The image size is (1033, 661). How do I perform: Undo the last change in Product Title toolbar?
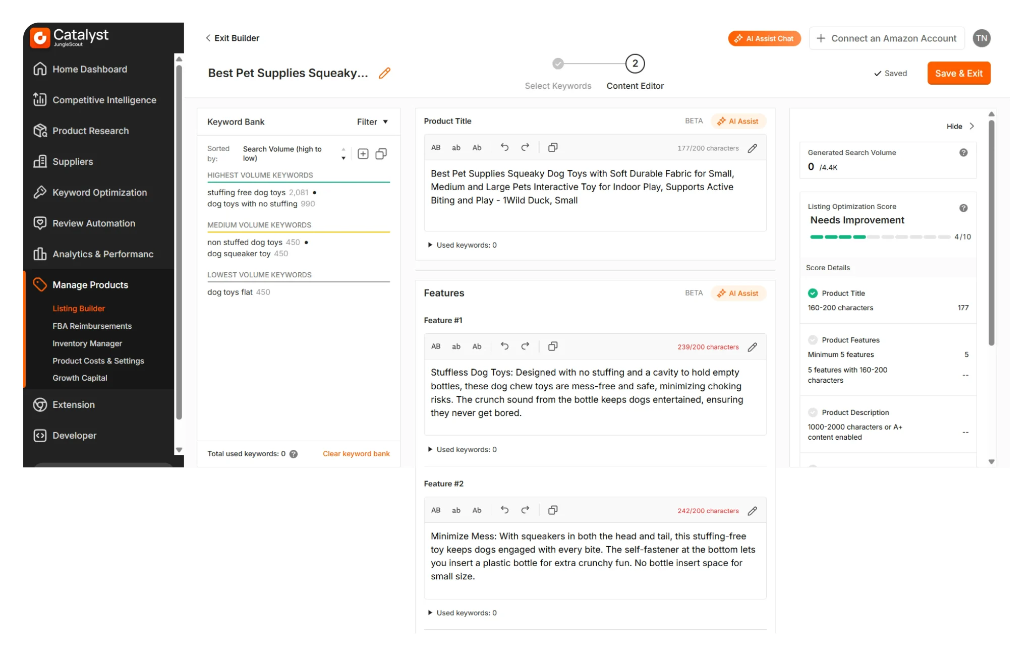click(x=504, y=147)
